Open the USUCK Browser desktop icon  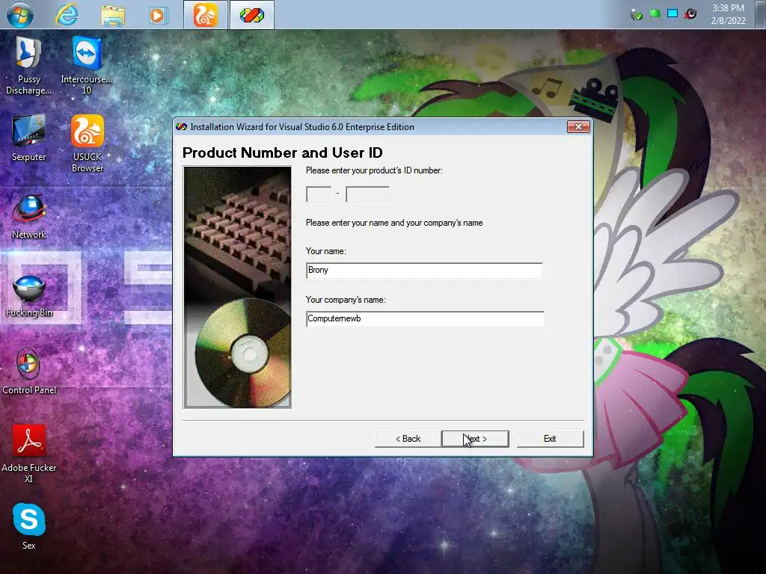[88, 143]
